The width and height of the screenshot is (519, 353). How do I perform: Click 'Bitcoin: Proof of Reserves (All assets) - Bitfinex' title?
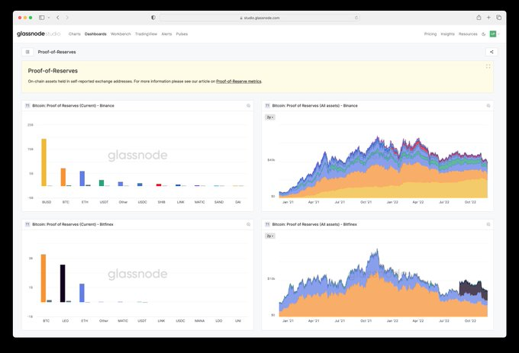(314, 224)
